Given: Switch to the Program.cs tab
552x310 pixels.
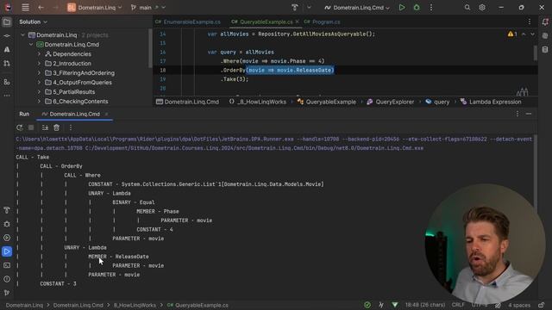Looking at the screenshot, I should (323, 22).
